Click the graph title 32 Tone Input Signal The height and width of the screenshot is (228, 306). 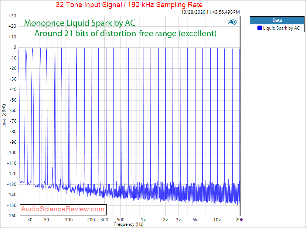point(129,4)
